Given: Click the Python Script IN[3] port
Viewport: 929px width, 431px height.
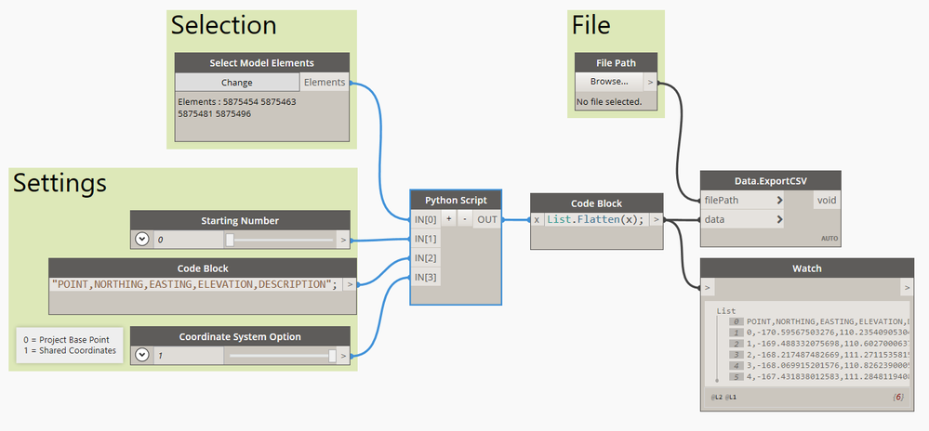Looking at the screenshot, I should coord(425,277).
